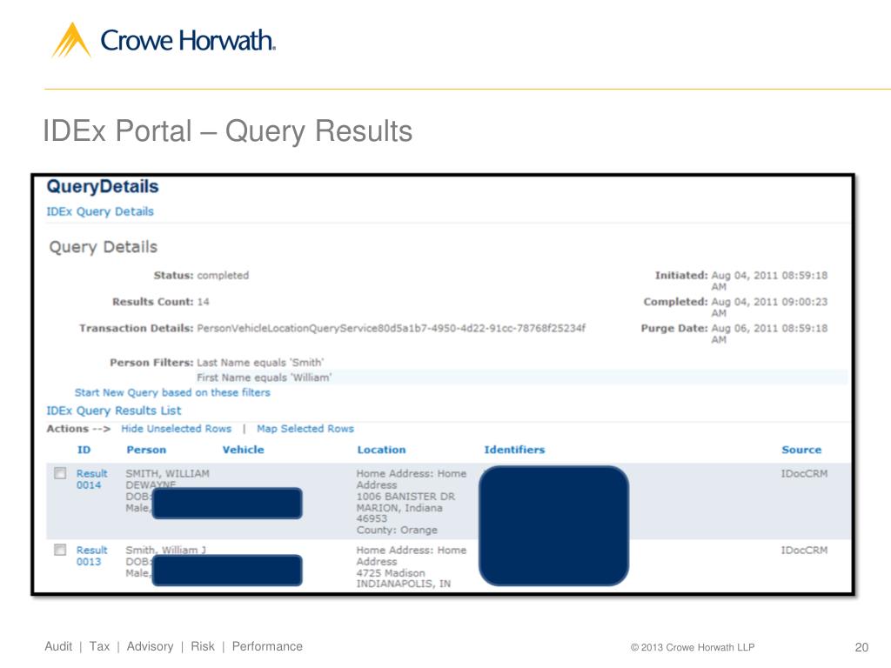Select the filter Last Name equals 'Smith'

click(260, 363)
